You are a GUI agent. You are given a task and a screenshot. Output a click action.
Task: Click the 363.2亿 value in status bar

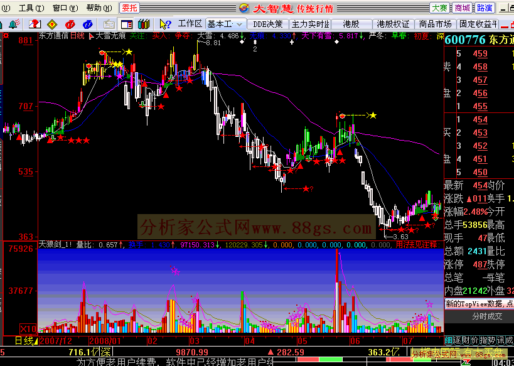point(383,352)
